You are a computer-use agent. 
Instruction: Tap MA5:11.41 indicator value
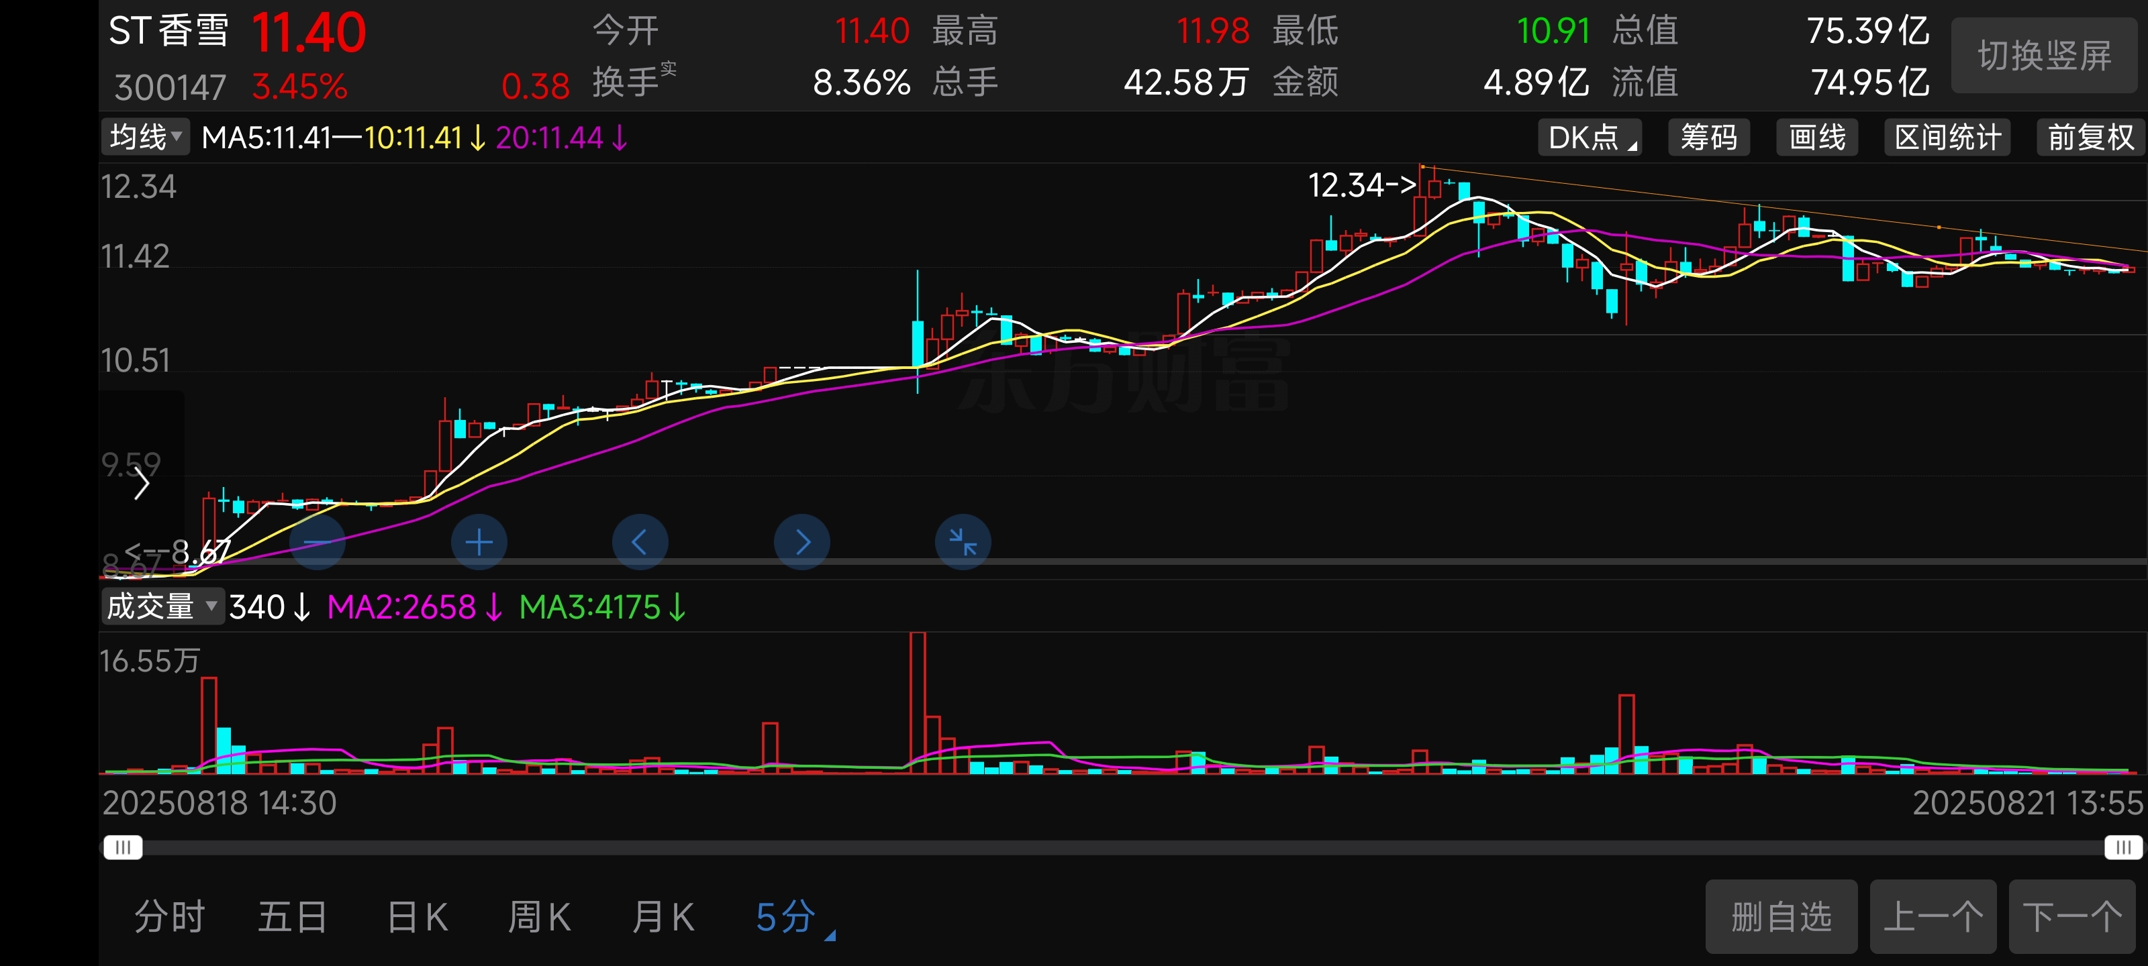pos(267,138)
